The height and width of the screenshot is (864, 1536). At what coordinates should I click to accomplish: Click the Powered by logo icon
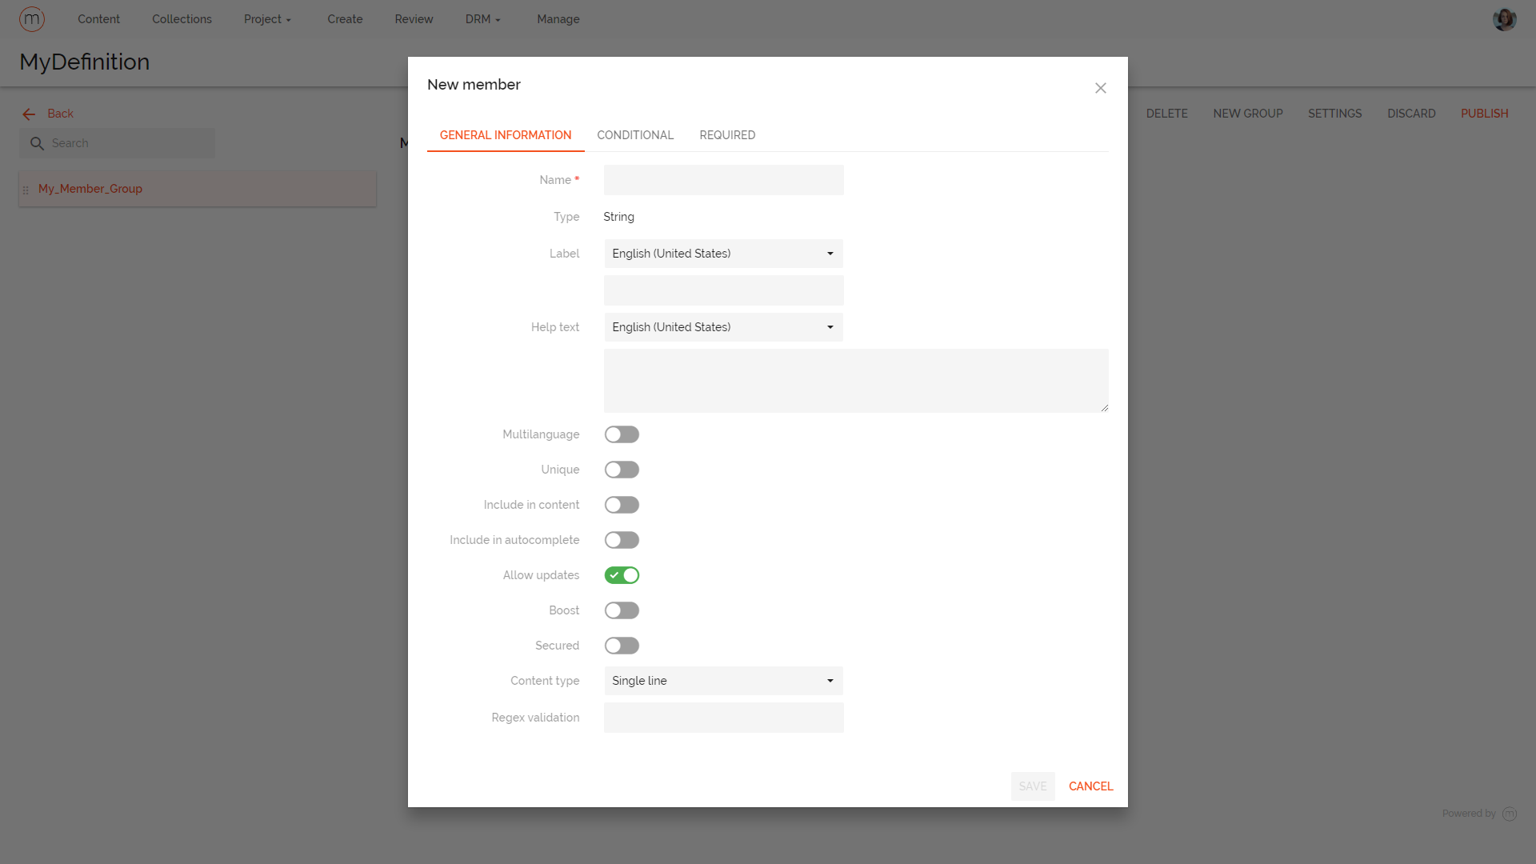coord(1510,814)
